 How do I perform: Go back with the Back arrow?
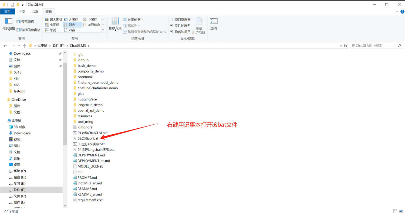5,46
